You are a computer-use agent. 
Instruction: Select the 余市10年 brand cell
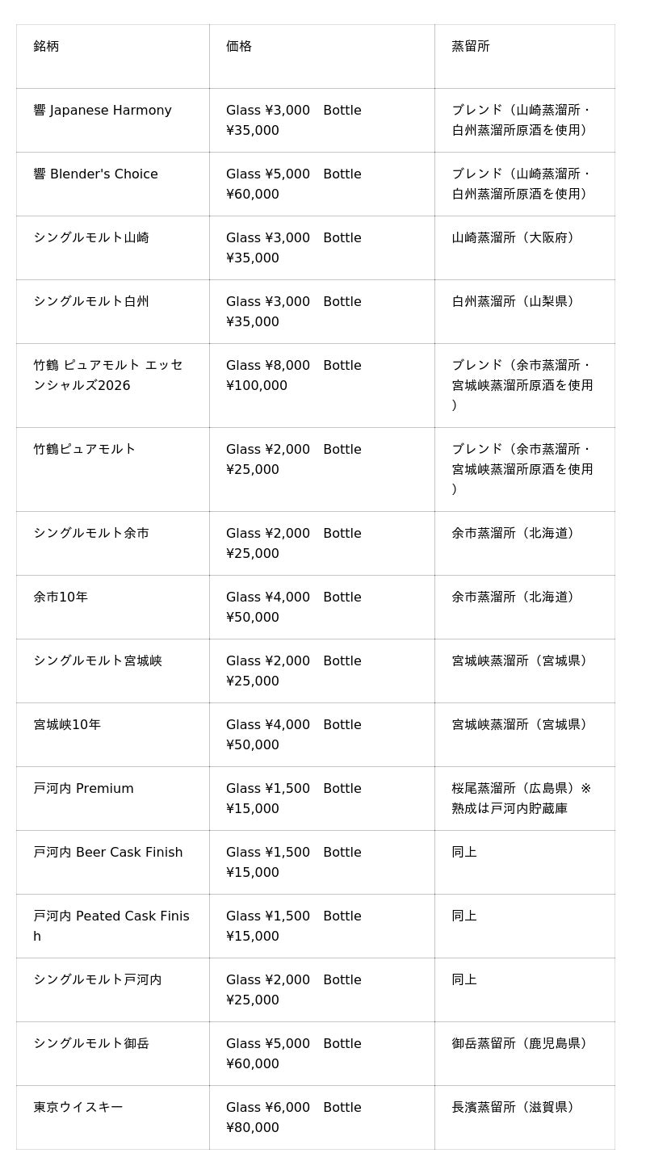pos(112,606)
